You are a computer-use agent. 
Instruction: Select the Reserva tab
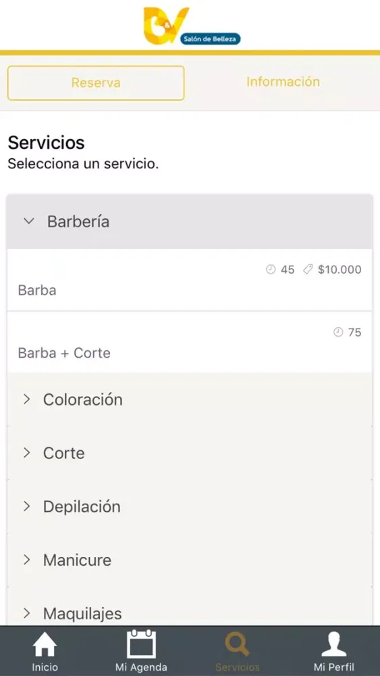tap(96, 82)
